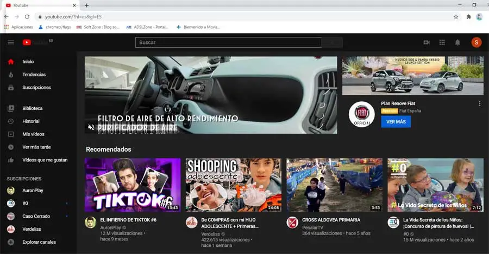Unmute the Fiat ad video
The width and height of the screenshot is (489, 254).
91,127
